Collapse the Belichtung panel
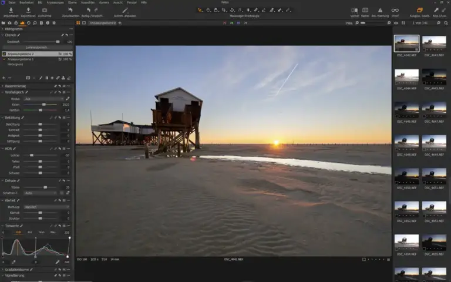 (2, 117)
